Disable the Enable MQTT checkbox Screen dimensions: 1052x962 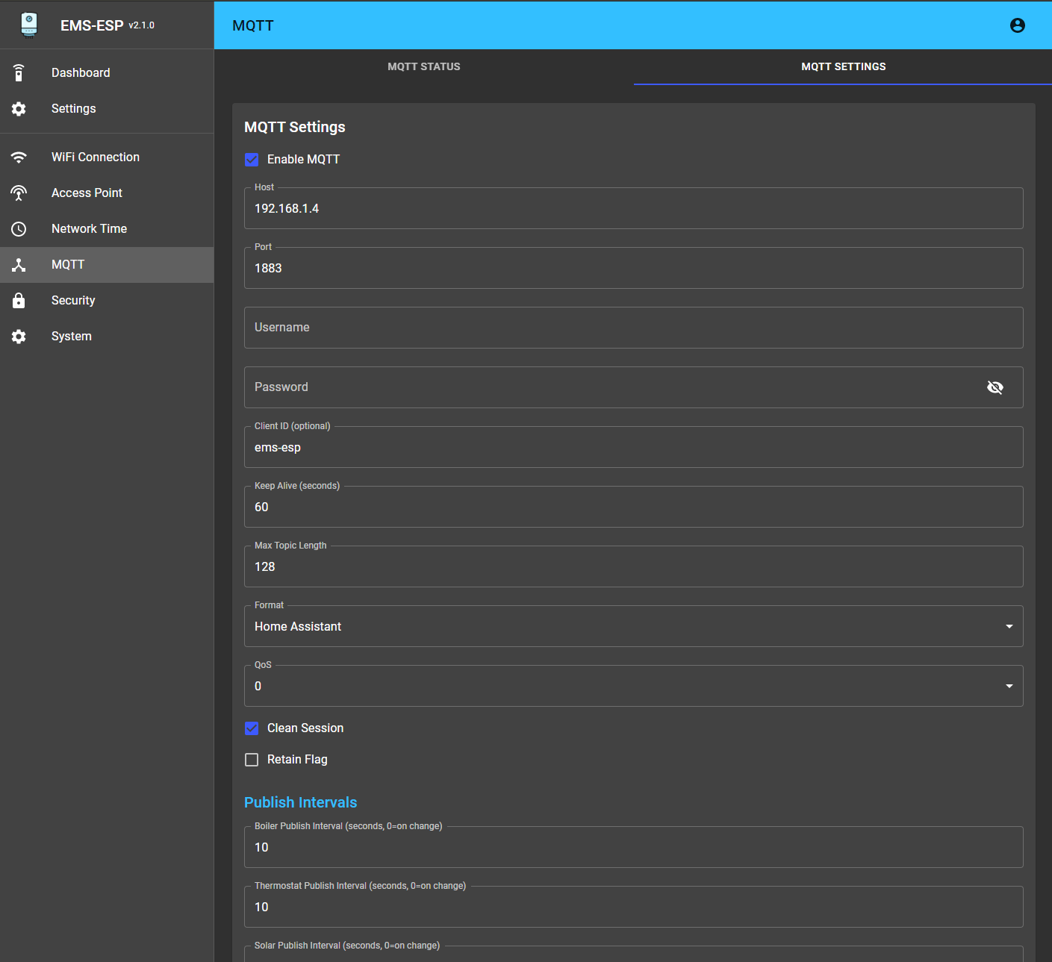point(252,160)
